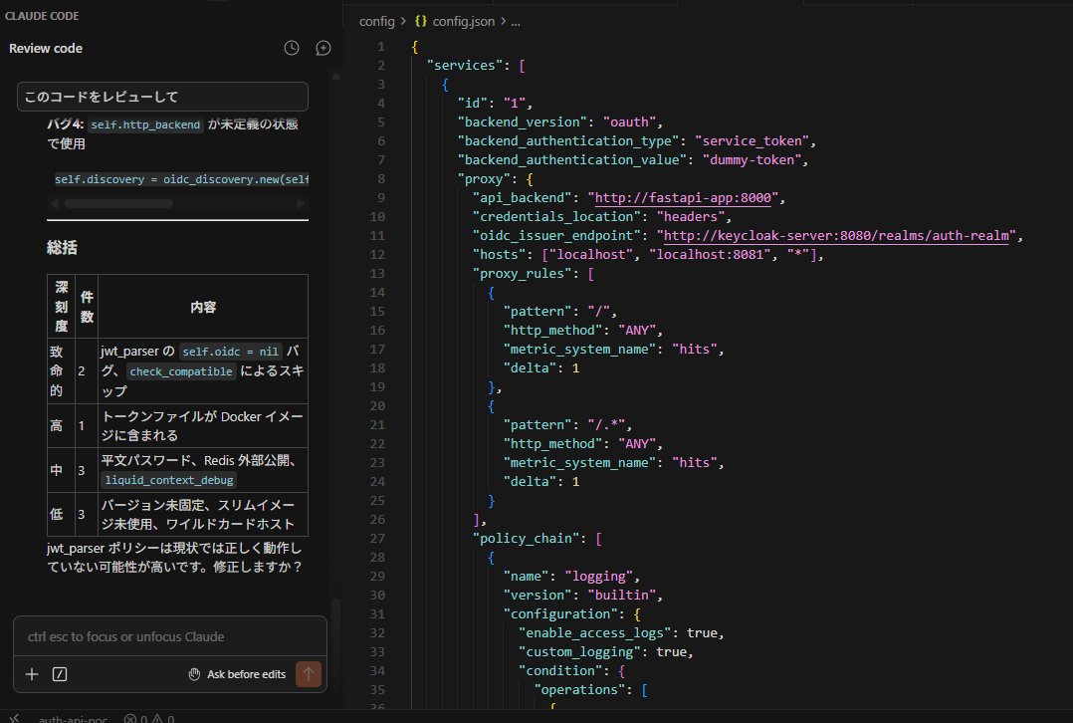
Task: Click the remote indicator icon in status bar
Action: pyautogui.click(x=14, y=718)
